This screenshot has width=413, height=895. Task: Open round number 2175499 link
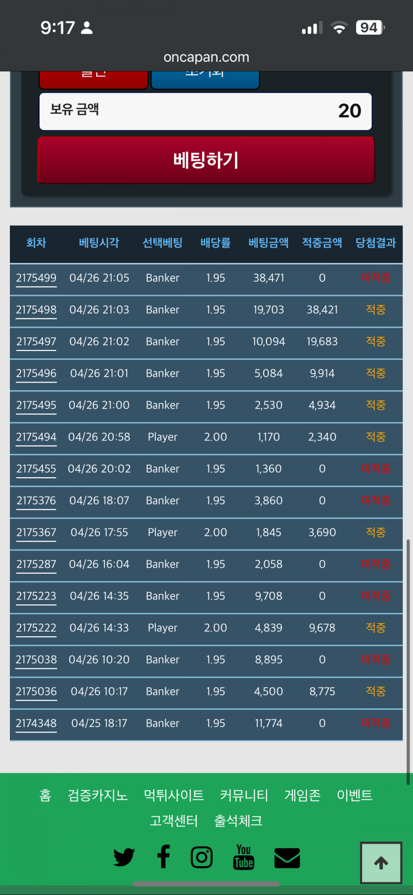(x=36, y=278)
